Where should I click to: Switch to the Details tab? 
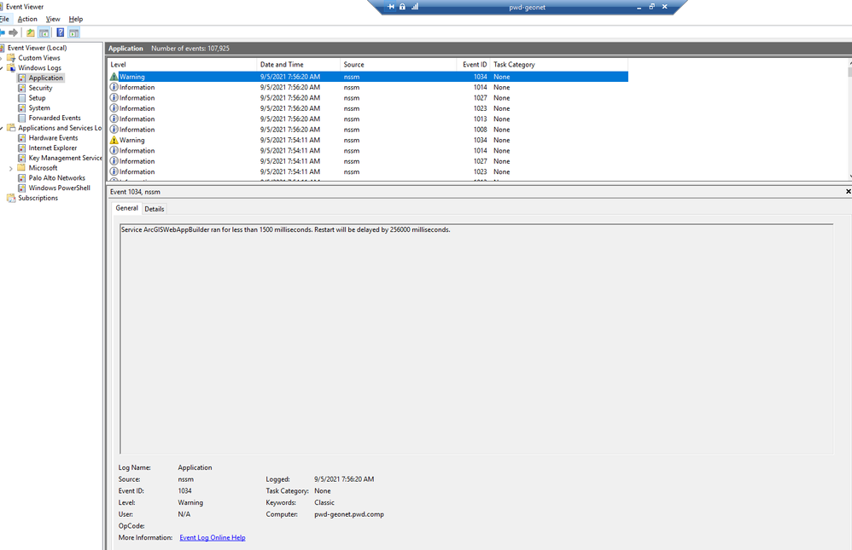coord(155,209)
